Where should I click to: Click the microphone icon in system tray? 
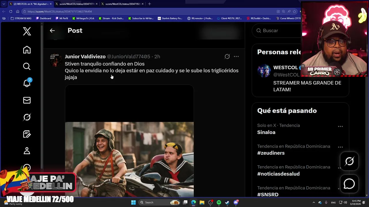point(326,202)
